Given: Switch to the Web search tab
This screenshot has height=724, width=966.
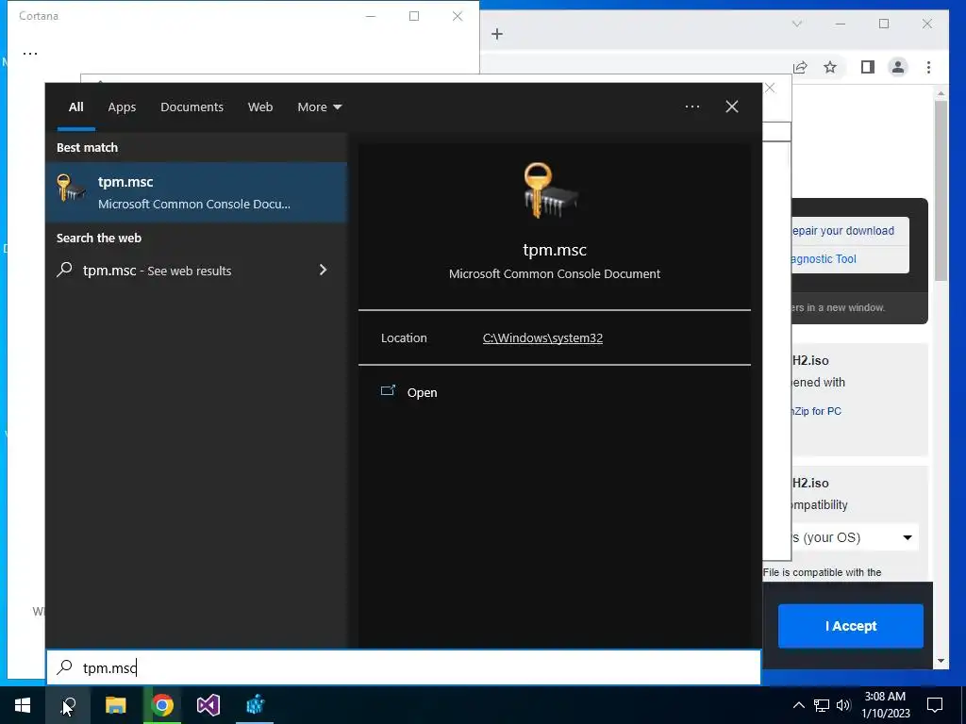Looking at the screenshot, I should point(260,107).
